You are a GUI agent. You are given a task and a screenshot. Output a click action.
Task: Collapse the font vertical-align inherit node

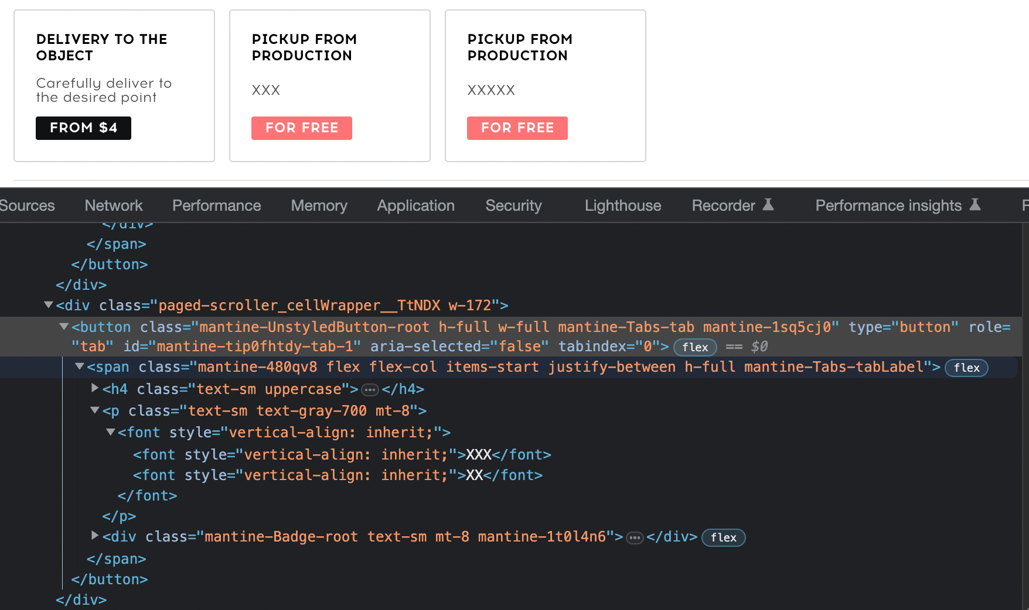coord(110,432)
